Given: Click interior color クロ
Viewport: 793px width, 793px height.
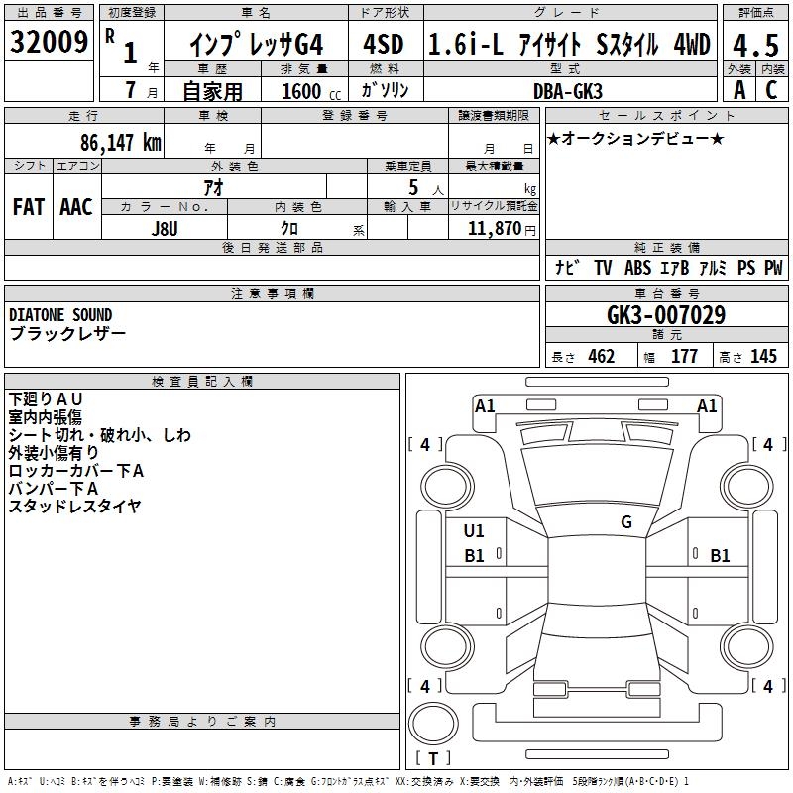Looking at the screenshot, I should 289,229.
